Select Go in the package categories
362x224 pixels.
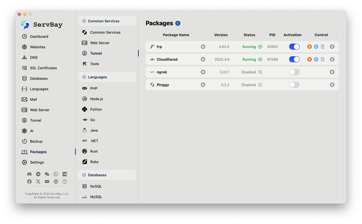point(92,120)
